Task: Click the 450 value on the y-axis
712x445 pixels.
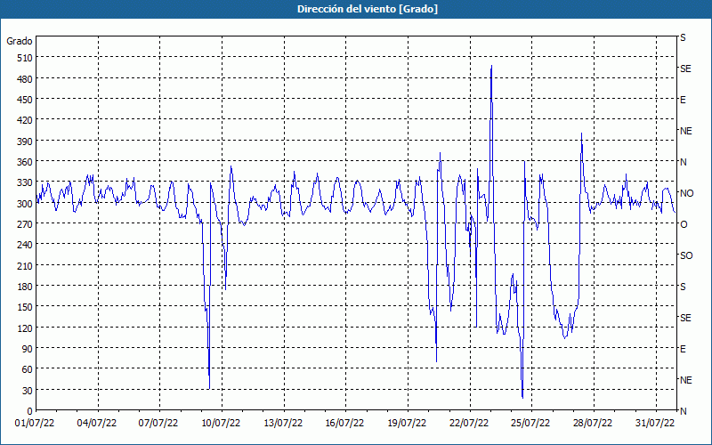Action: pyautogui.click(x=25, y=100)
